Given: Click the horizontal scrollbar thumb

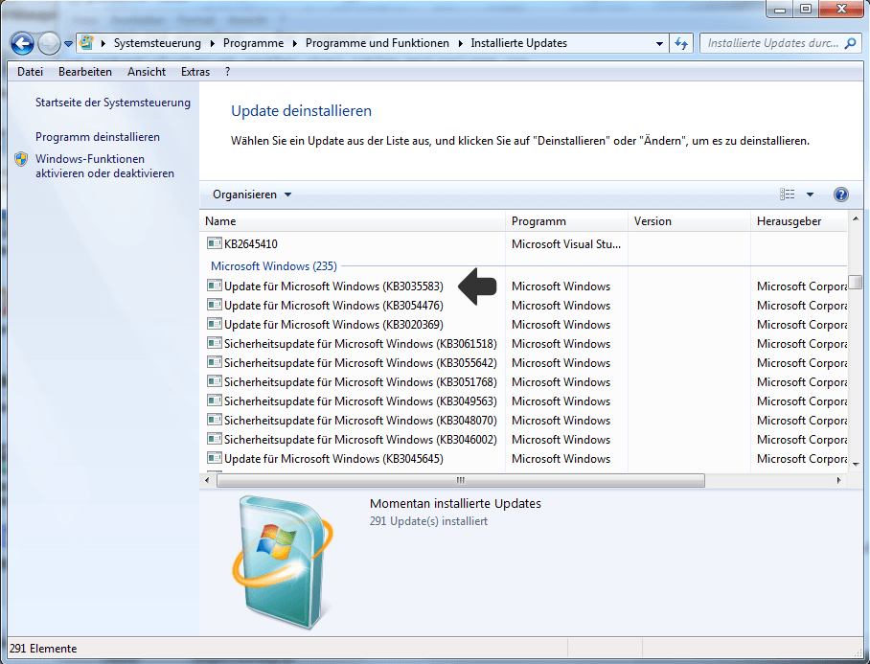Looking at the screenshot, I should 461,480.
